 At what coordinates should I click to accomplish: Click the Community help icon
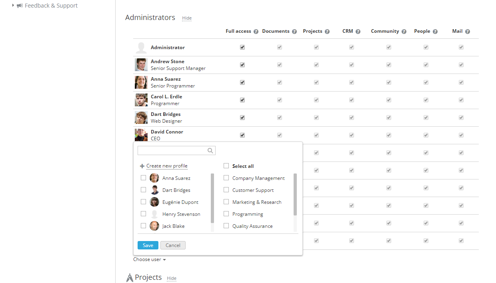tap(404, 31)
